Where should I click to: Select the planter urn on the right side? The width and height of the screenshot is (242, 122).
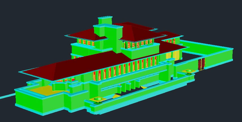[187, 72]
